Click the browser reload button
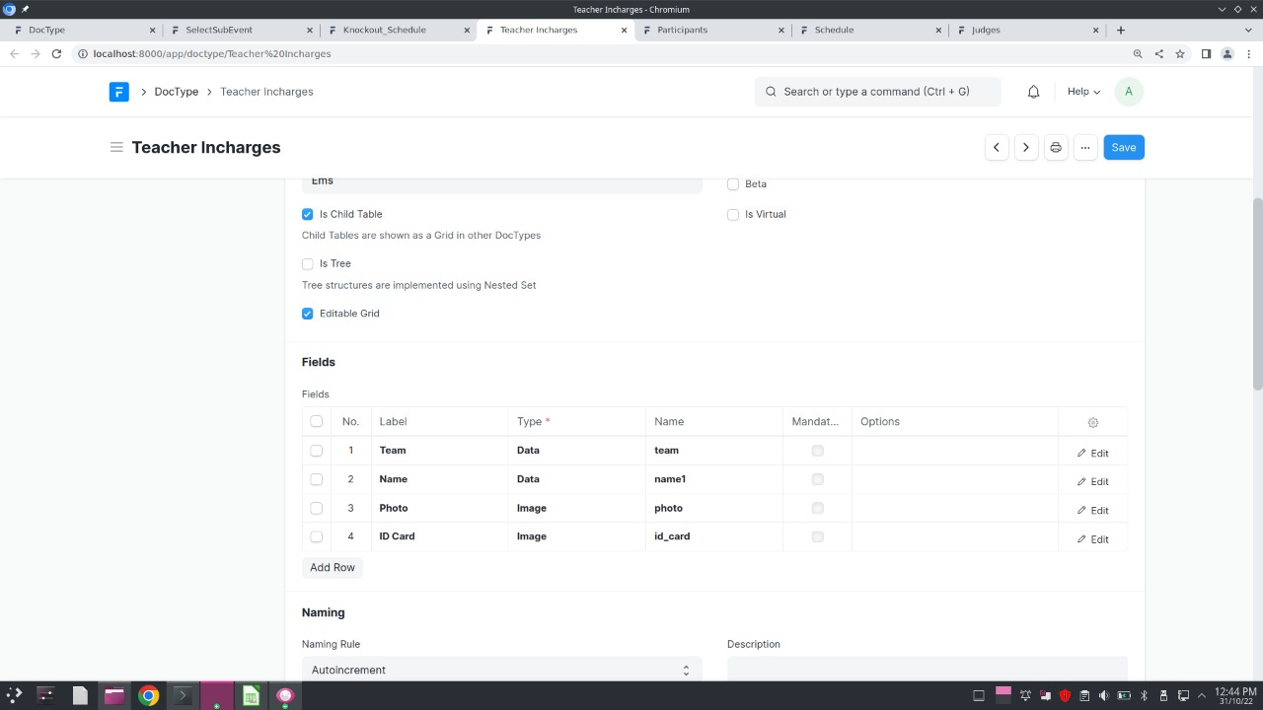 [56, 54]
